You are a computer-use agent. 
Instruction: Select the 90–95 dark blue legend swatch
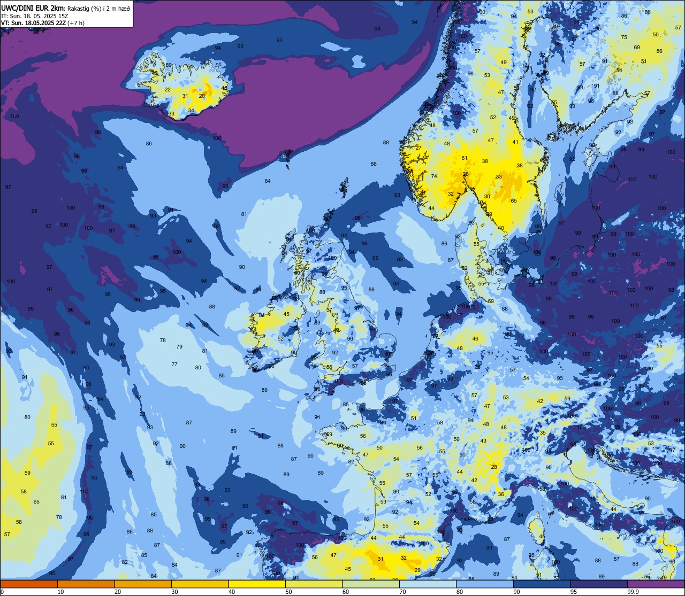[x=542, y=584]
